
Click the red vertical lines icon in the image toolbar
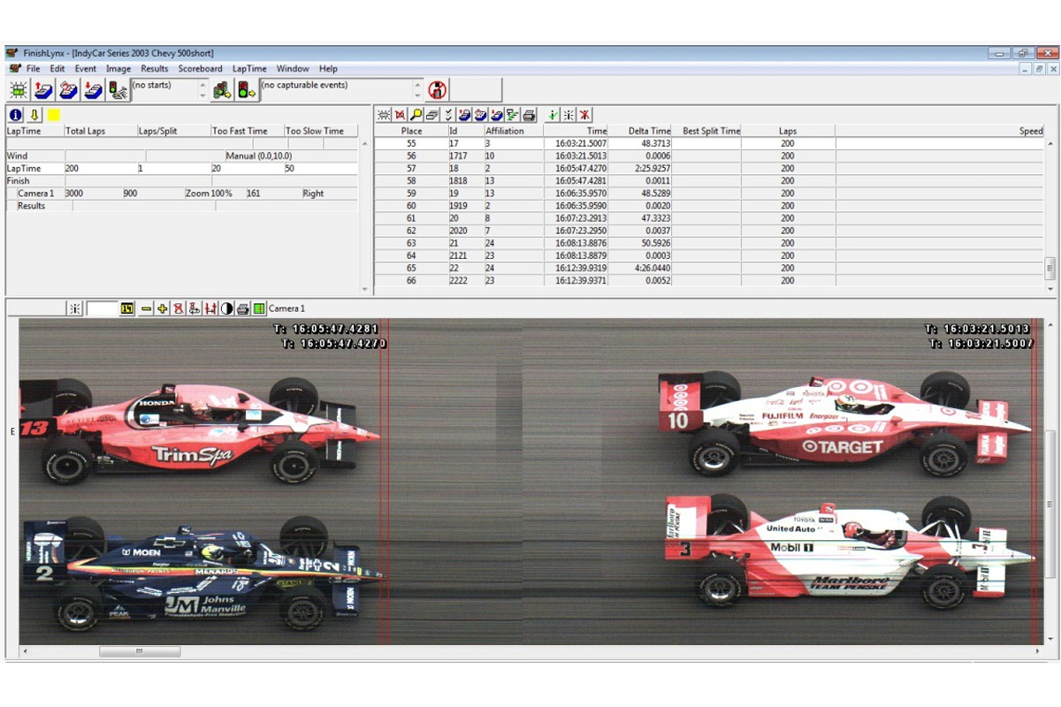tap(210, 308)
